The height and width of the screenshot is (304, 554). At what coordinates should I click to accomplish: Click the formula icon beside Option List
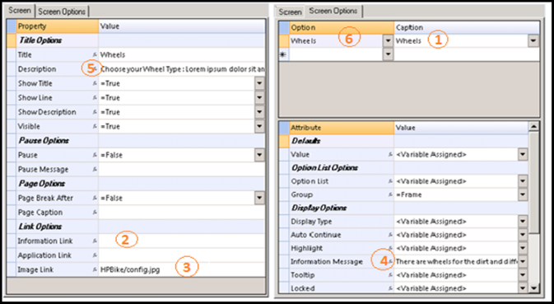pos(390,181)
